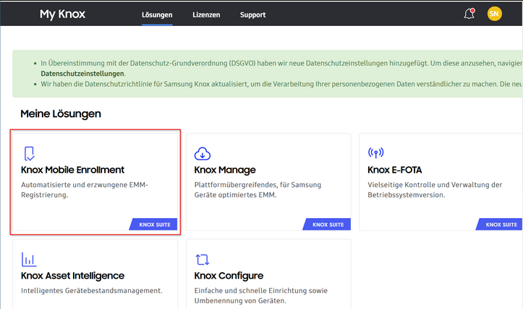Switch to the Lösungen tab

click(x=157, y=14)
